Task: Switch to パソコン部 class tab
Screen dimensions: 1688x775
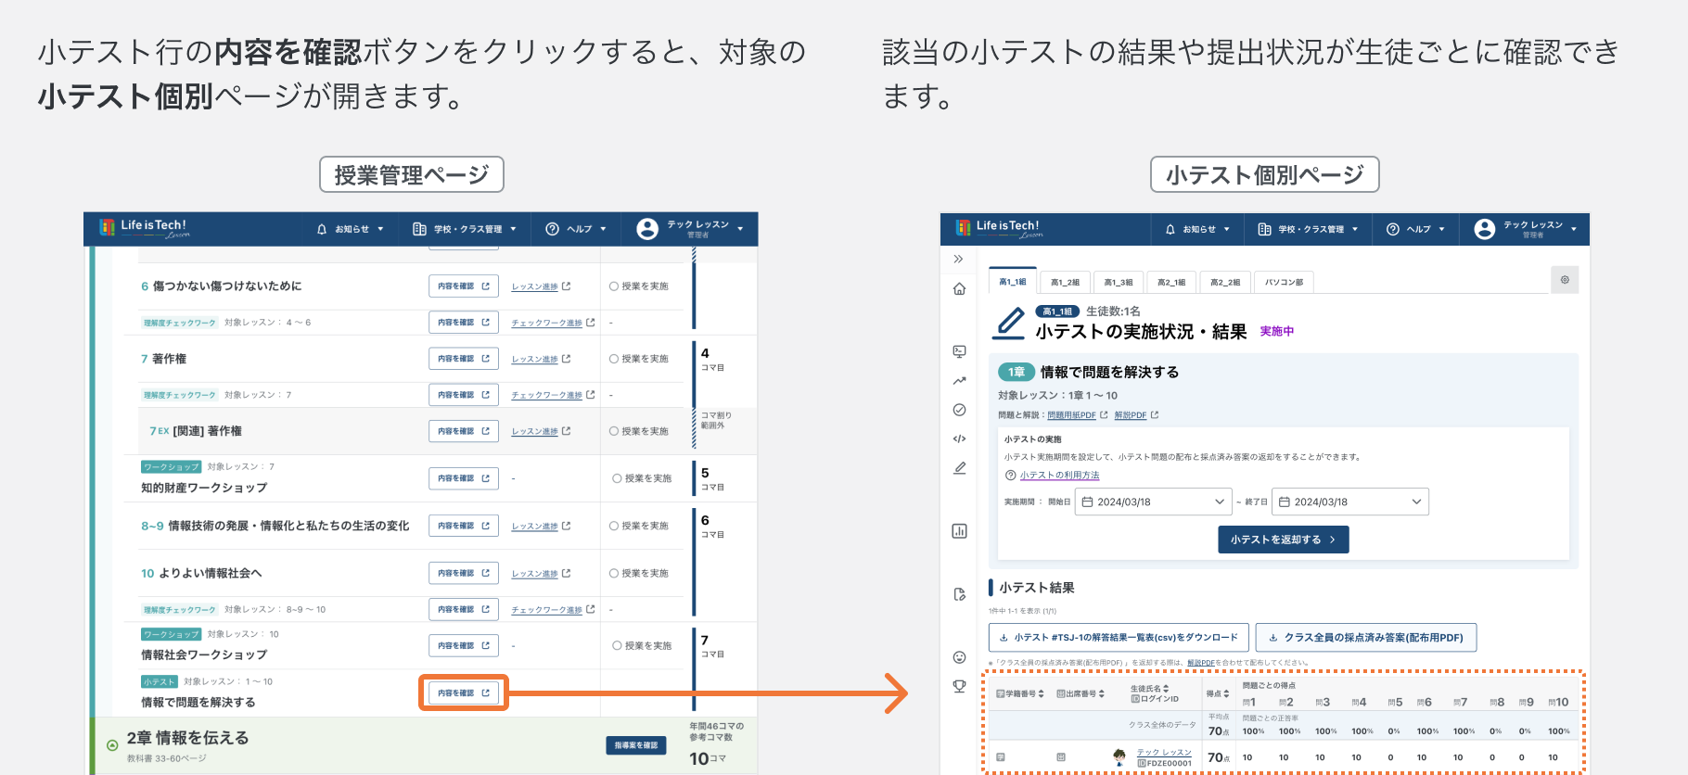Action: pyautogui.click(x=1285, y=282)
